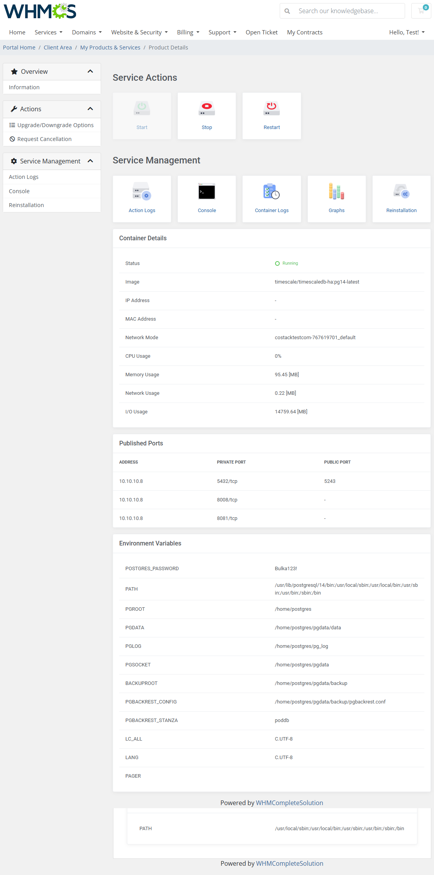
Task: Click CPU usage value 0%
Action: [x=278, y=356]
